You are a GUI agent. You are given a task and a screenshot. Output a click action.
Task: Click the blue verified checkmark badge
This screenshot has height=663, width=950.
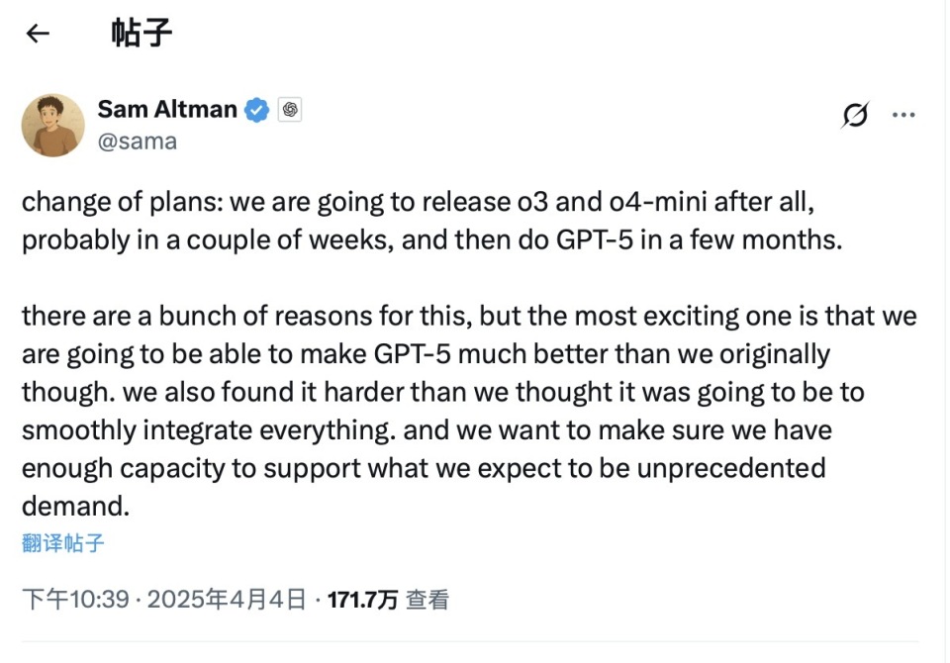(257, 110)
